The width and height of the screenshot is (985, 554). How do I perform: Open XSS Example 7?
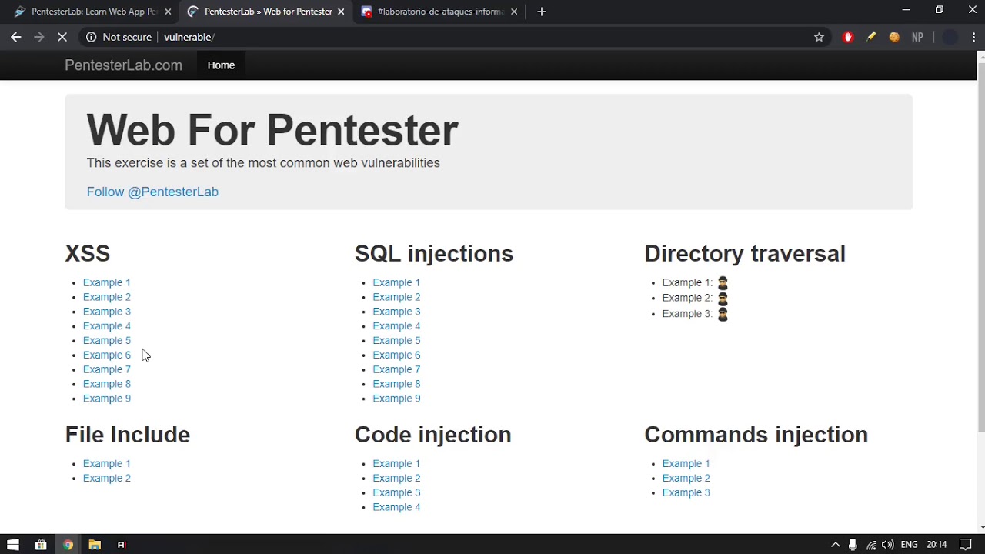coord(107,369)
